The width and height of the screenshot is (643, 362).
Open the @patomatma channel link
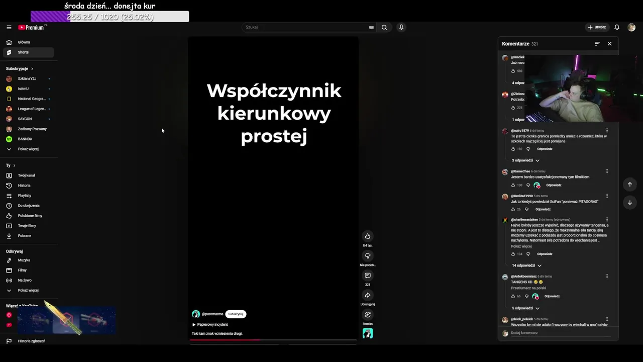[212, 314]
